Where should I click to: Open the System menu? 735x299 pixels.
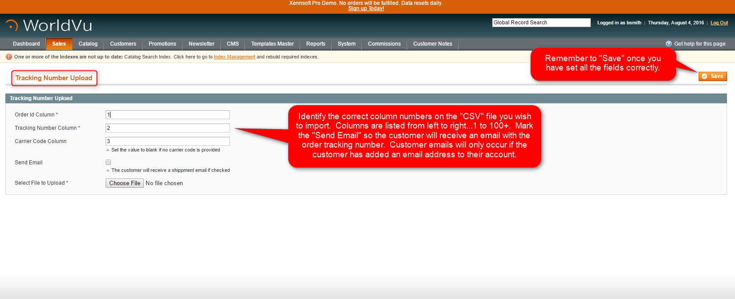point(347,44)
